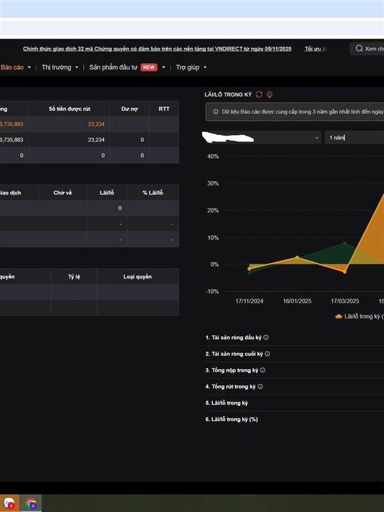Click the search magnifier icon in top bar
Image resolution: width=384 pixels, height=512 pixels.
[x=358, y=49]
